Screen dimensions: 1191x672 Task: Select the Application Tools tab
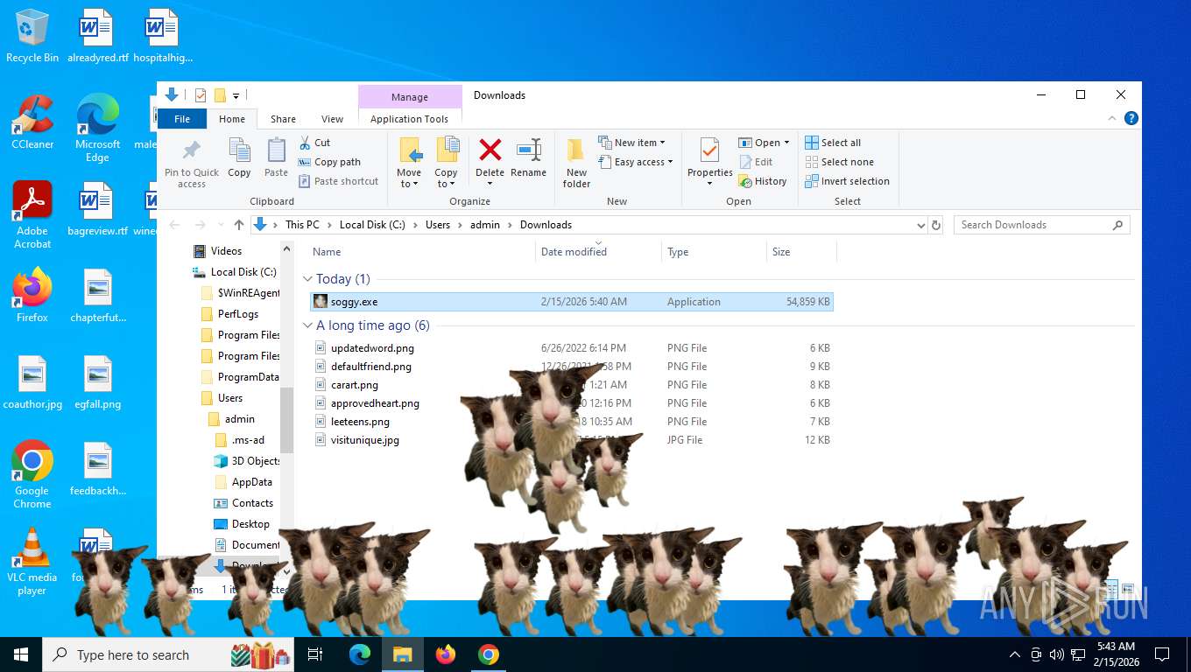409,119
